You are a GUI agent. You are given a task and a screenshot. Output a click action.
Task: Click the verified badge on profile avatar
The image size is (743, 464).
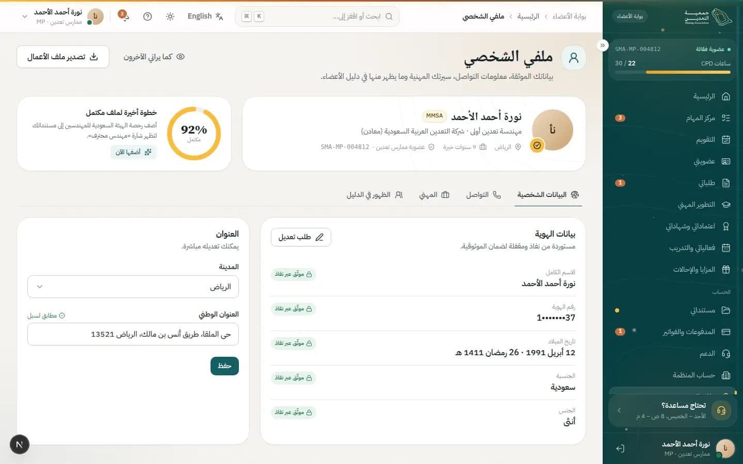point(537,146)
